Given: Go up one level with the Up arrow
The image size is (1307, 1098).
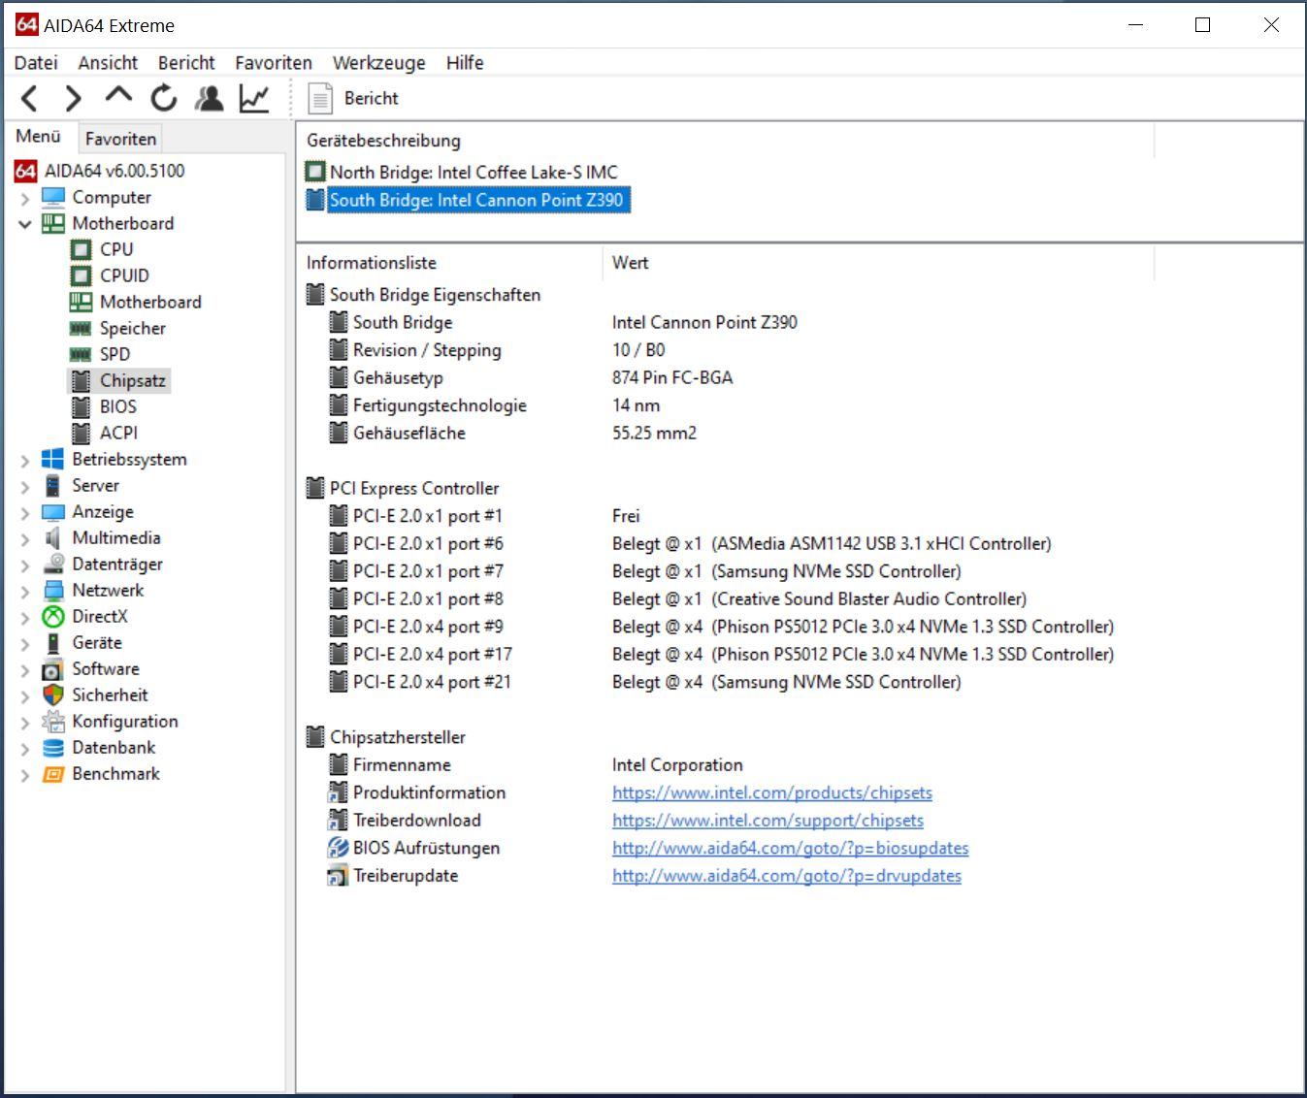Looking at the screenshot, I should click(118, 95).
